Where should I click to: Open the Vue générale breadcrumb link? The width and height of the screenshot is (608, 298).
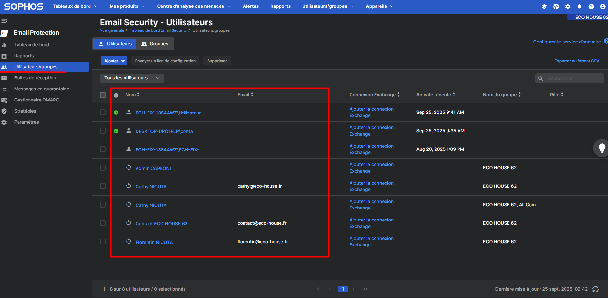(112, 30)
